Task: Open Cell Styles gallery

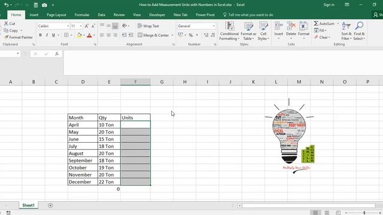Action: pyautogui.click(x=263, y=31)
